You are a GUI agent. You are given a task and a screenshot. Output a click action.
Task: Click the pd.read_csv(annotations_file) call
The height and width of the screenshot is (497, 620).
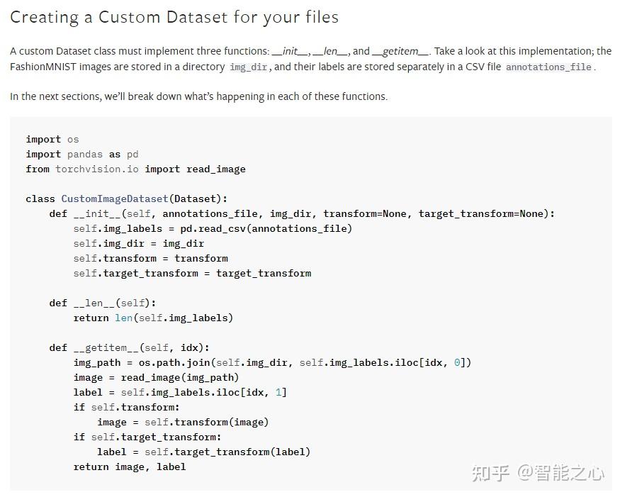[266, 229]
